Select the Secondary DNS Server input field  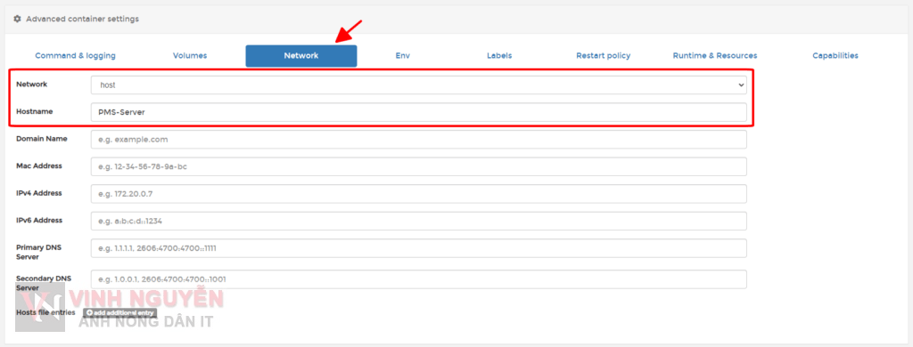point(419,279)
